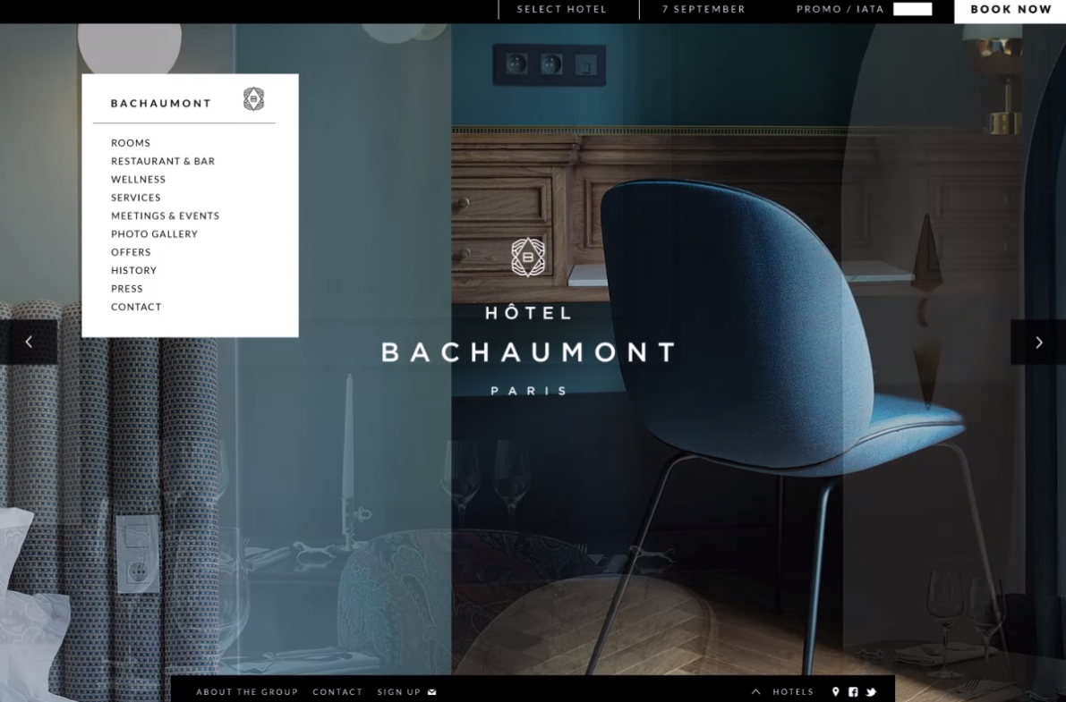Advance to the next slide with right arrow
Screen dimensions: 1066x702
[1038, 342]
